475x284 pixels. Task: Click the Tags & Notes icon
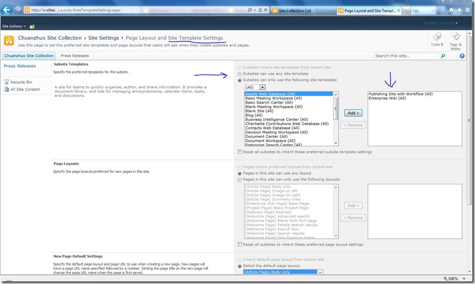pyautogui.click(x=455, y=36)
